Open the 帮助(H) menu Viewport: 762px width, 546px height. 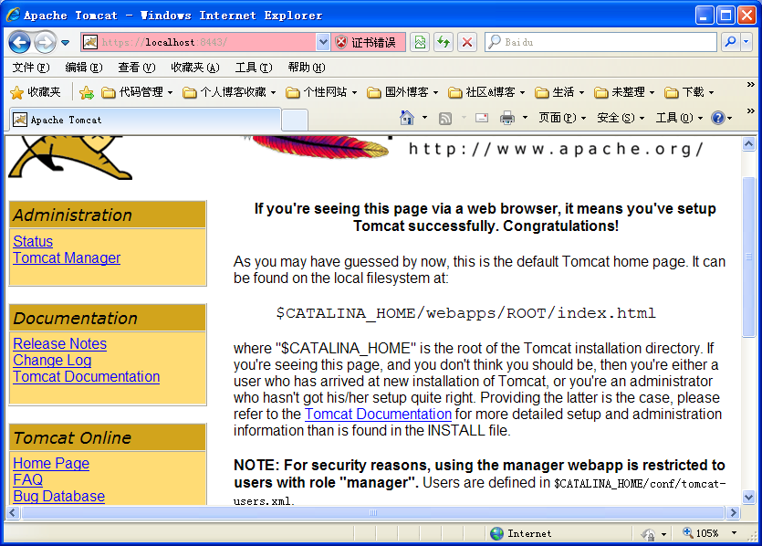click(306, 67)
